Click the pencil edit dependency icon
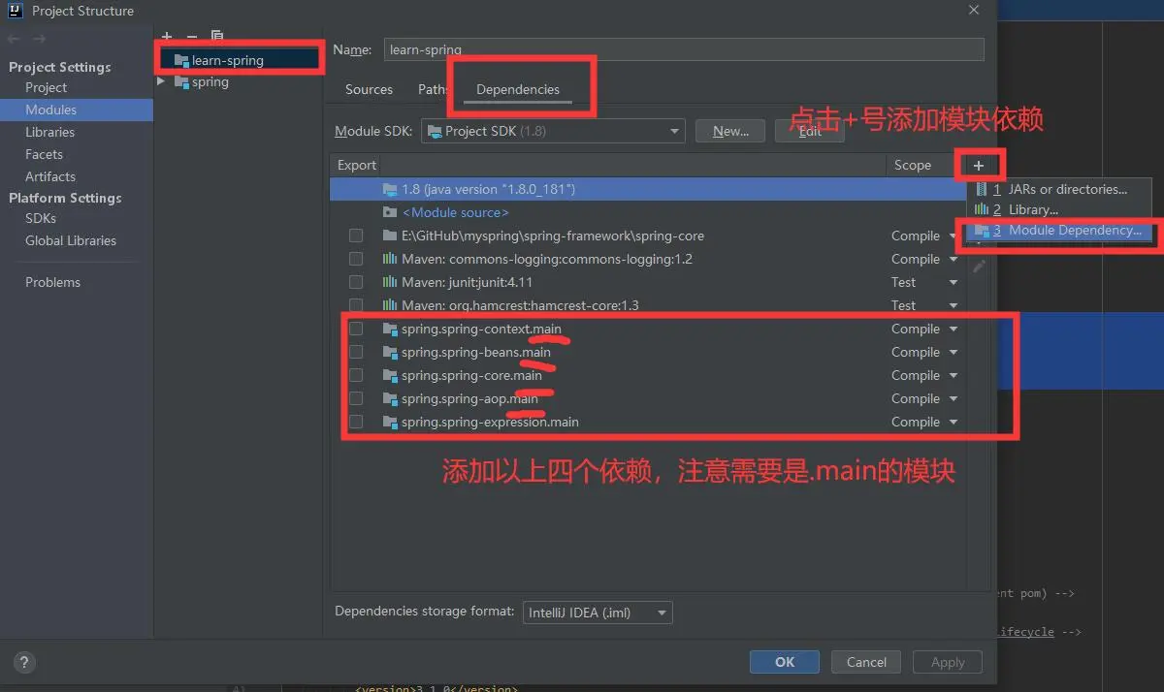Screen dimensions: 1164x692 coord(979,267)
